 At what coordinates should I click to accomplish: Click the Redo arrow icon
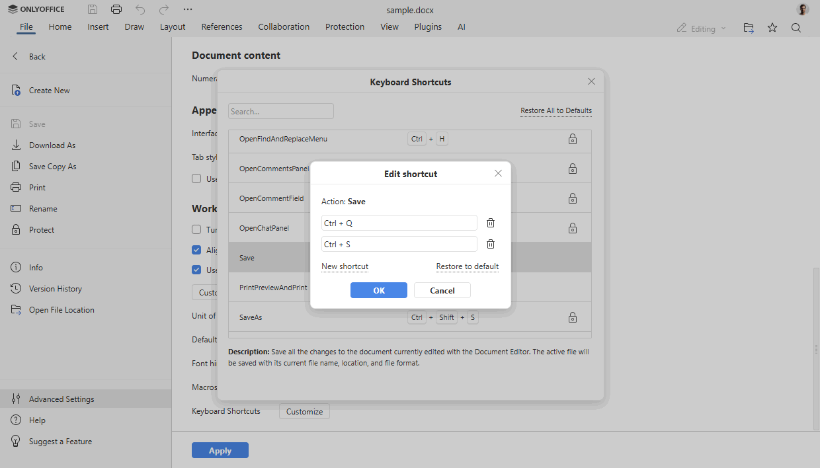(163, 9)
